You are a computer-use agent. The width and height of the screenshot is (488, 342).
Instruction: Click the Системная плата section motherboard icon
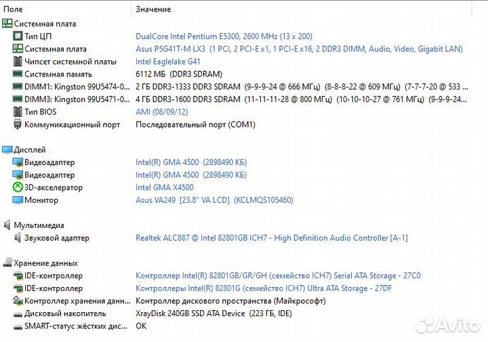click(x=7, y=23)
